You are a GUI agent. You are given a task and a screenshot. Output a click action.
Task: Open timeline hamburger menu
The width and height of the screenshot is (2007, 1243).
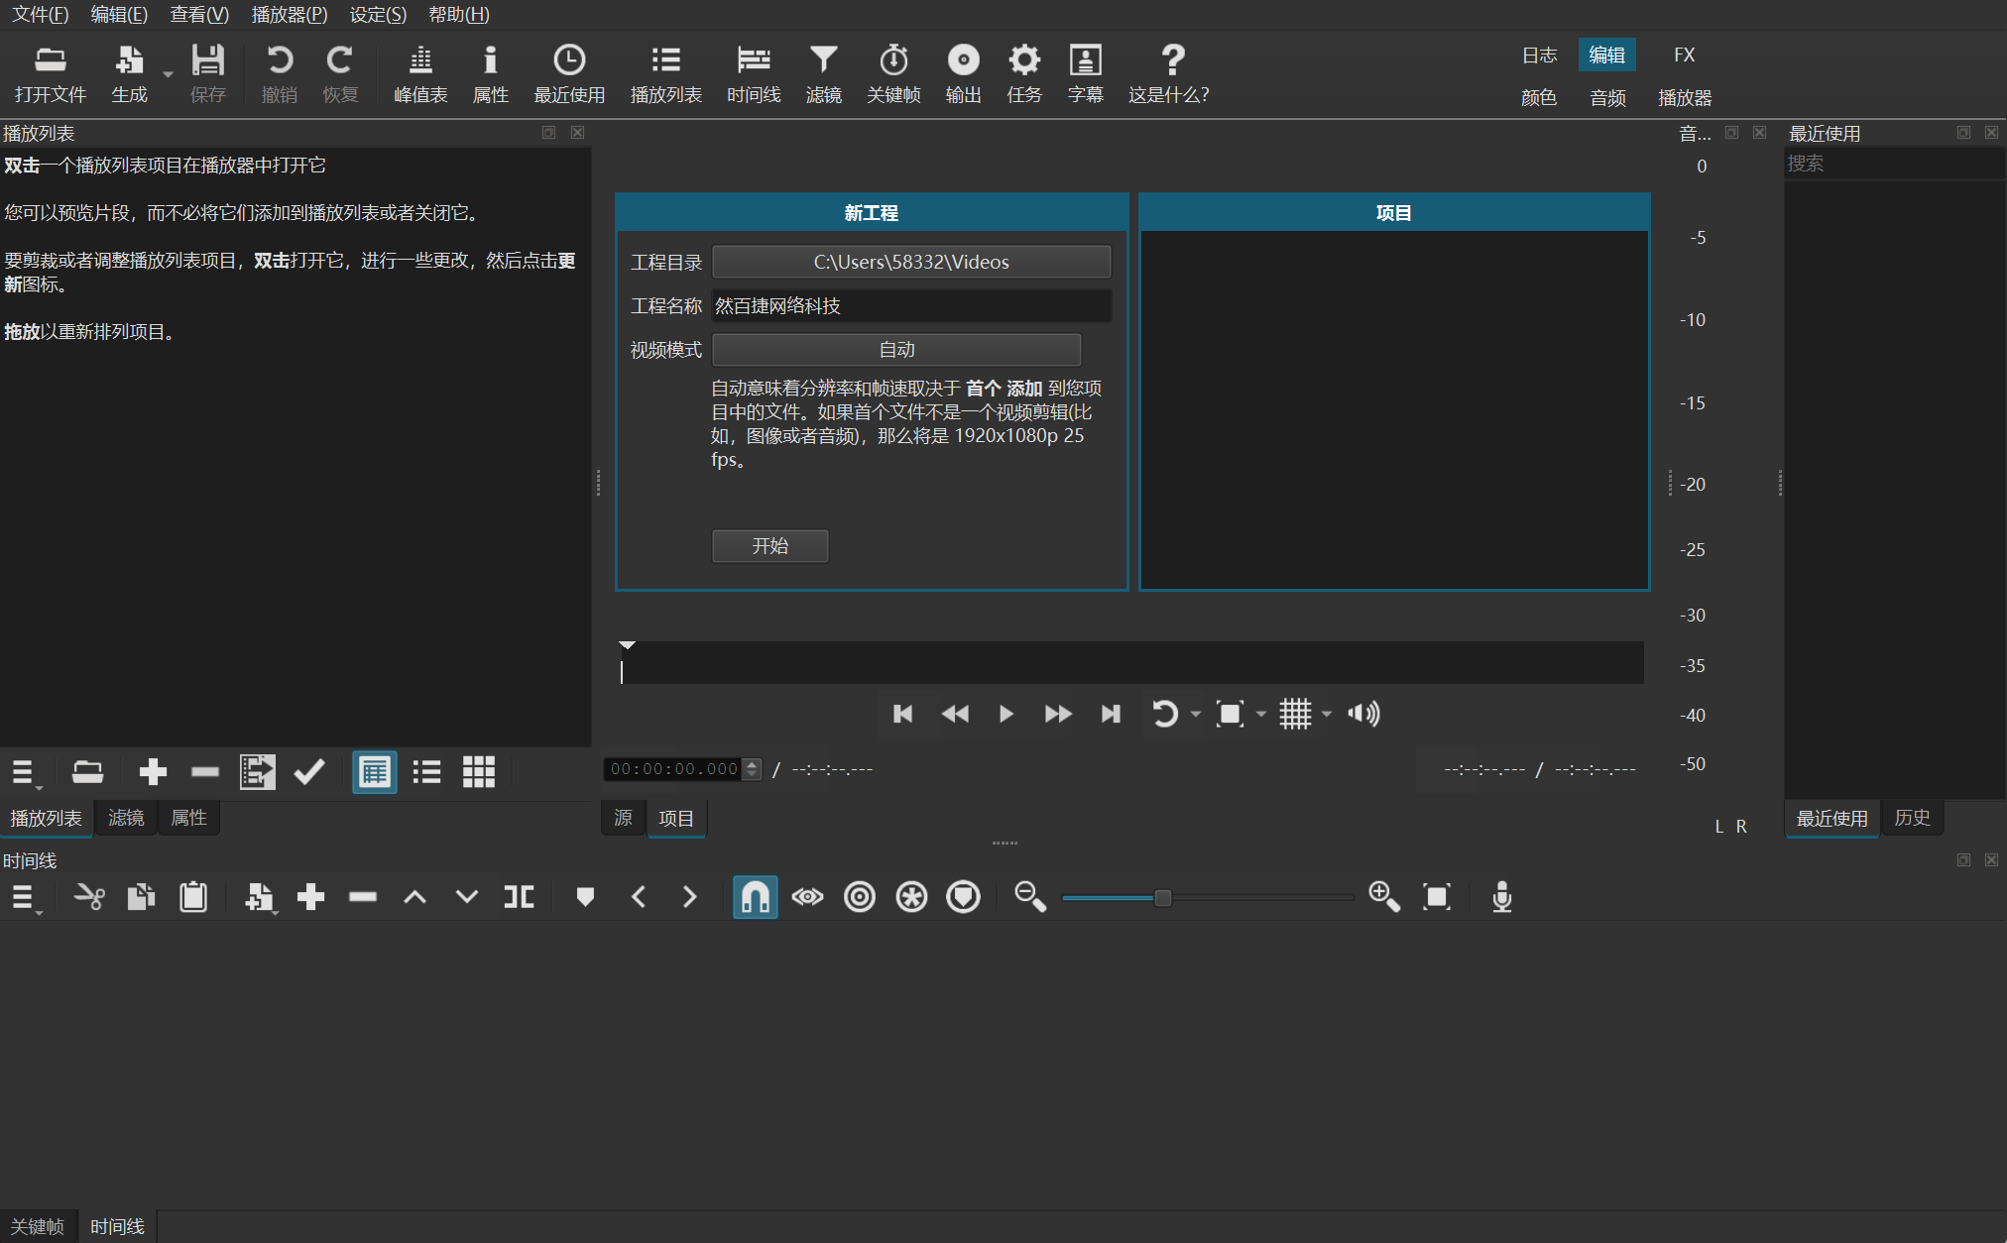[x=24, y=898]
